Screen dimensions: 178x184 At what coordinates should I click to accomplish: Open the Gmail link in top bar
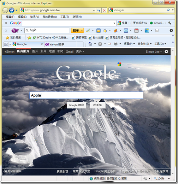(70, 52)
